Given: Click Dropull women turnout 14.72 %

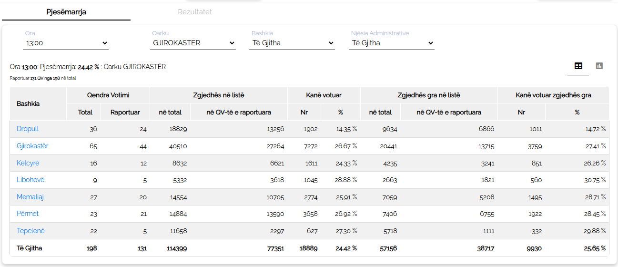Looking at the screenshot, I should (595, 129).
